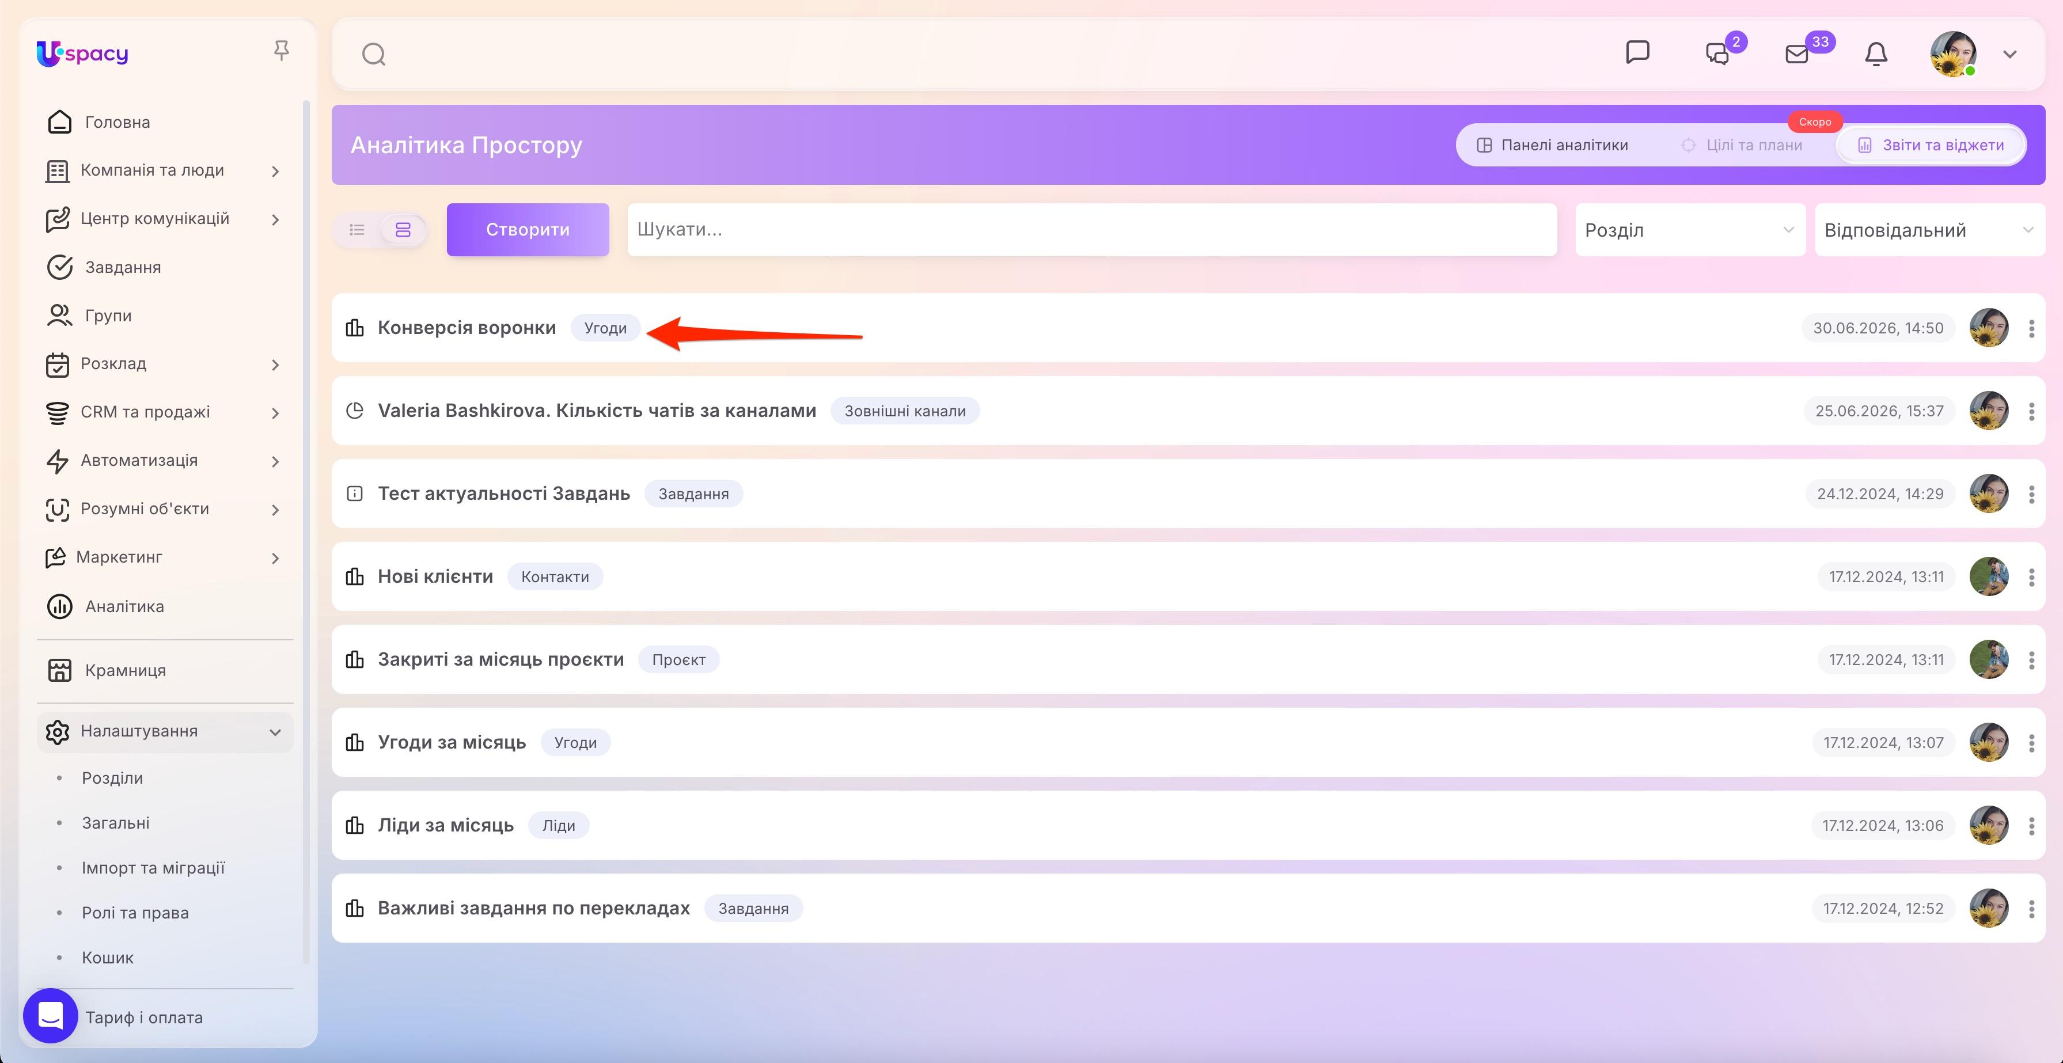Click the search magnifier icon in top bar

point(374,55)
